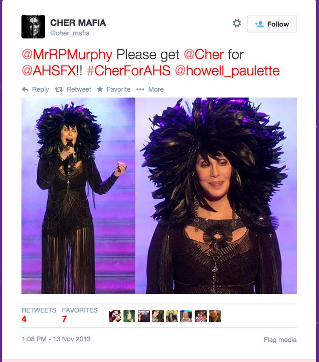The image size is (319, 362).
Task: Open the #CherForAHS hashtag
Action: click(129, 71)
